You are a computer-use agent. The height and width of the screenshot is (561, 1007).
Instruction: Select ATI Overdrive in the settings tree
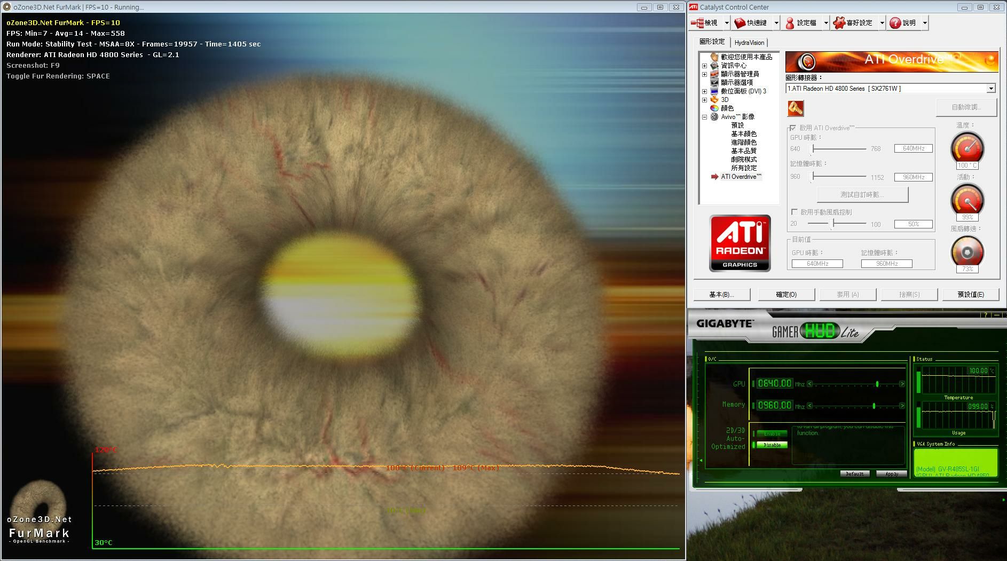point(741,177)
